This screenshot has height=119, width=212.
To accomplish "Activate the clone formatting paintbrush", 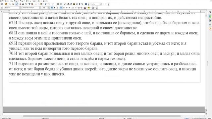I will coord(46,4).
